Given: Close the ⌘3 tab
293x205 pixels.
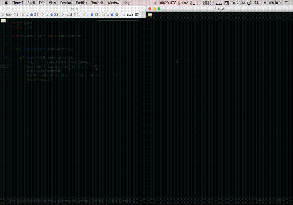Looking at the screenshot, I should [43, 15].
